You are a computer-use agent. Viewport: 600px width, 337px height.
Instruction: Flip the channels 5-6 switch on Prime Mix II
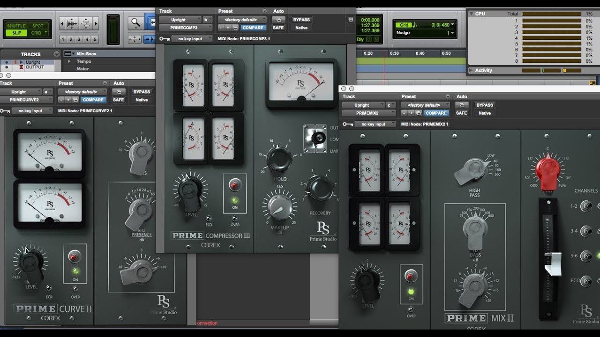[585, 256]
